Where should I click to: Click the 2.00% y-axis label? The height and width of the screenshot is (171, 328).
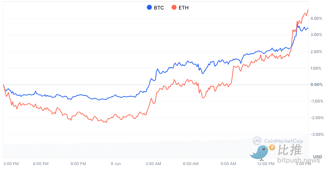[316, 51]
